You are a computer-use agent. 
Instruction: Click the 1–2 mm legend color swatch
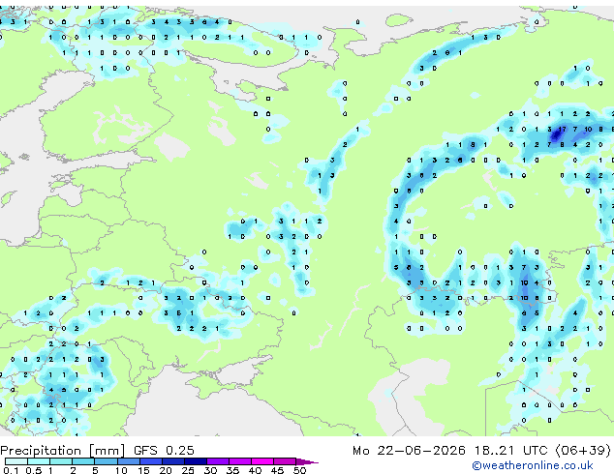pyautogui.click(x=61, y=461)
